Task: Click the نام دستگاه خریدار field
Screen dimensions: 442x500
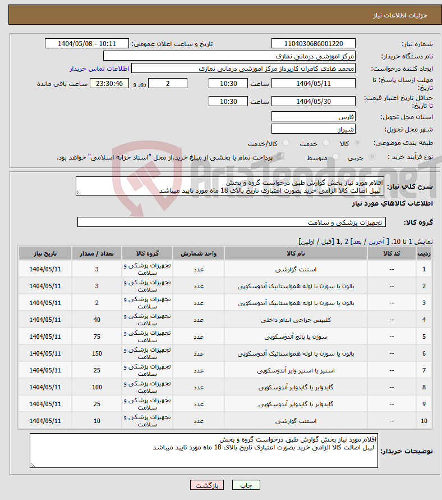Action: tap(229, 56)
